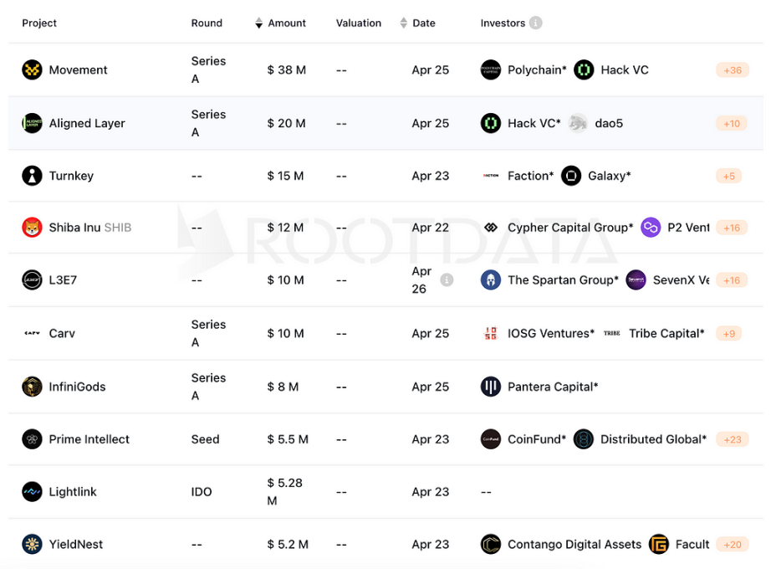
Task: Sort table by the Date column arrows
Action: click(404, 23)
